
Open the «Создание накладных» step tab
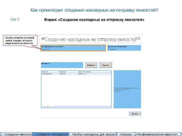(52, 134)
